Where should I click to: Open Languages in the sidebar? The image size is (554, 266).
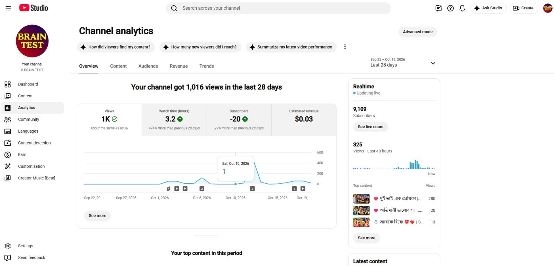tap(32, 131)
